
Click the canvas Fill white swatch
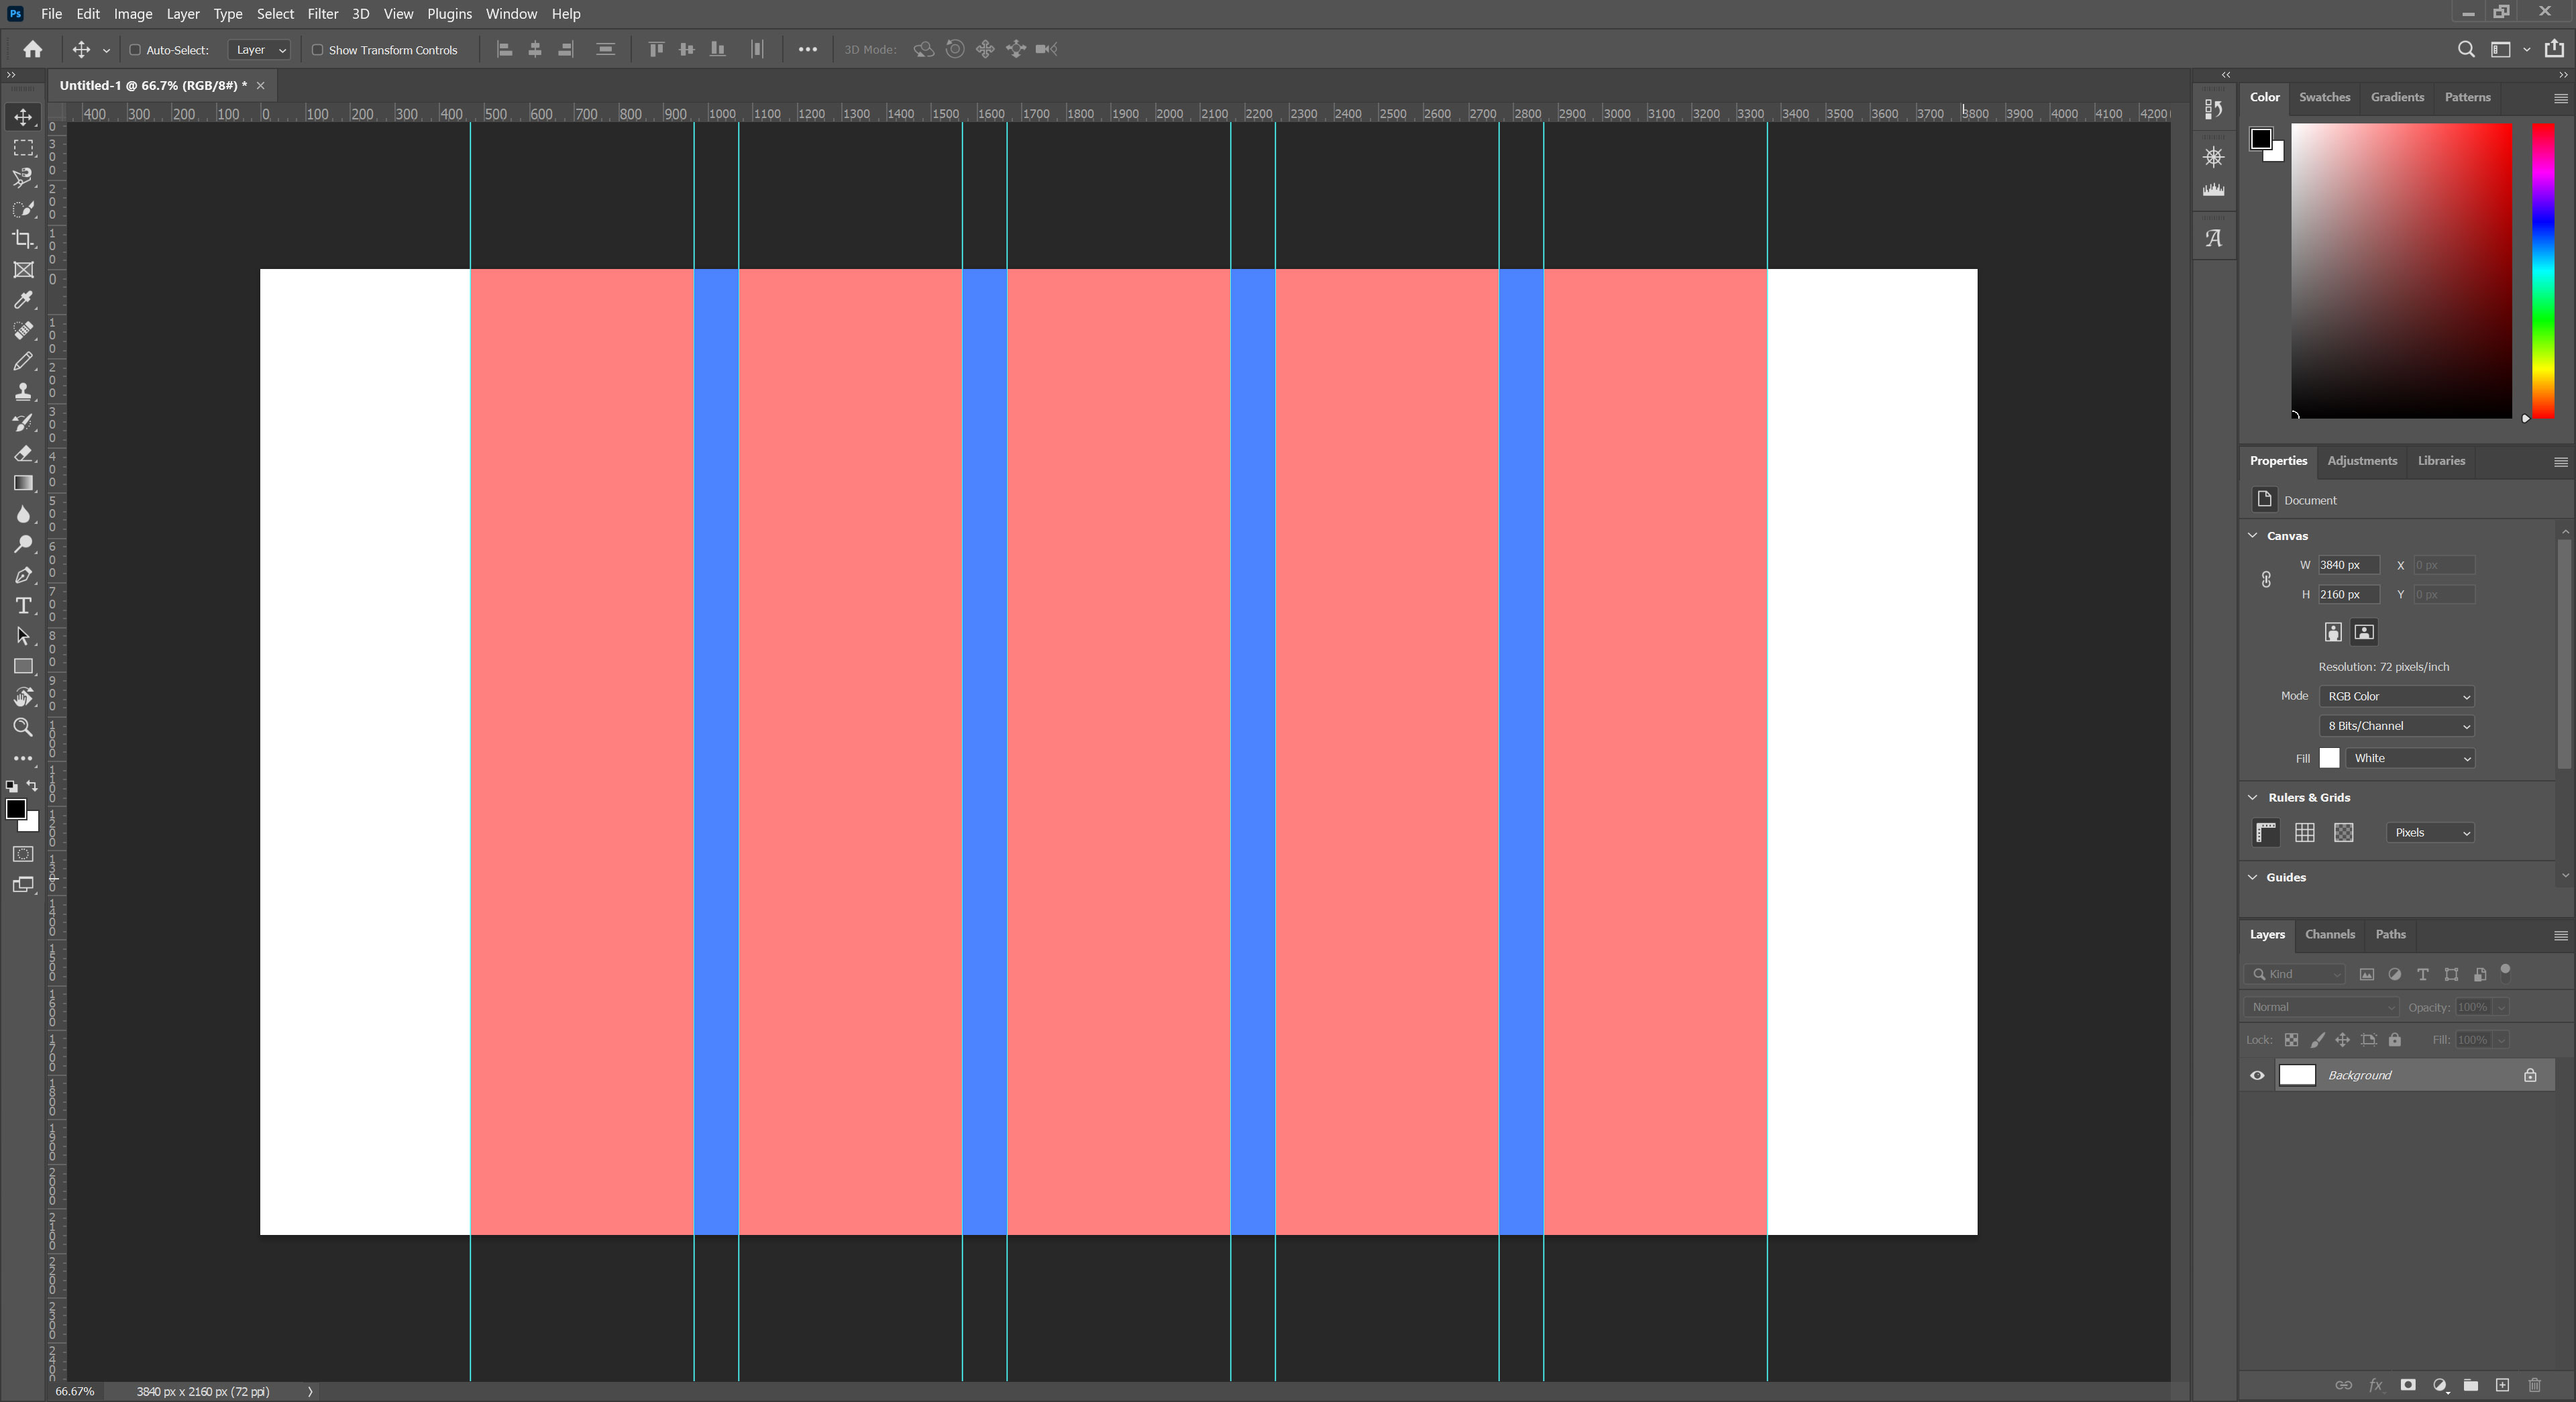click(x=2329, y=758)
